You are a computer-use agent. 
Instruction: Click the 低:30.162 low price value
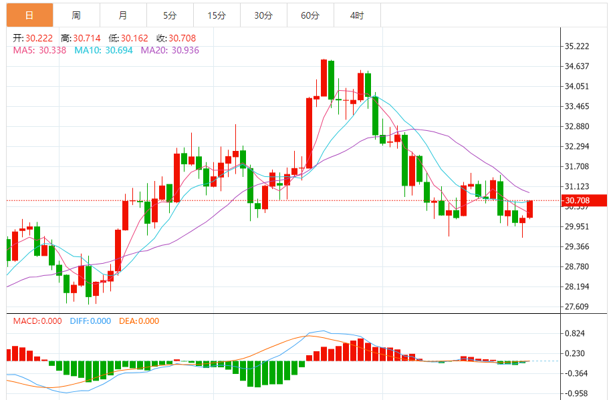click(x=128, y=38)
